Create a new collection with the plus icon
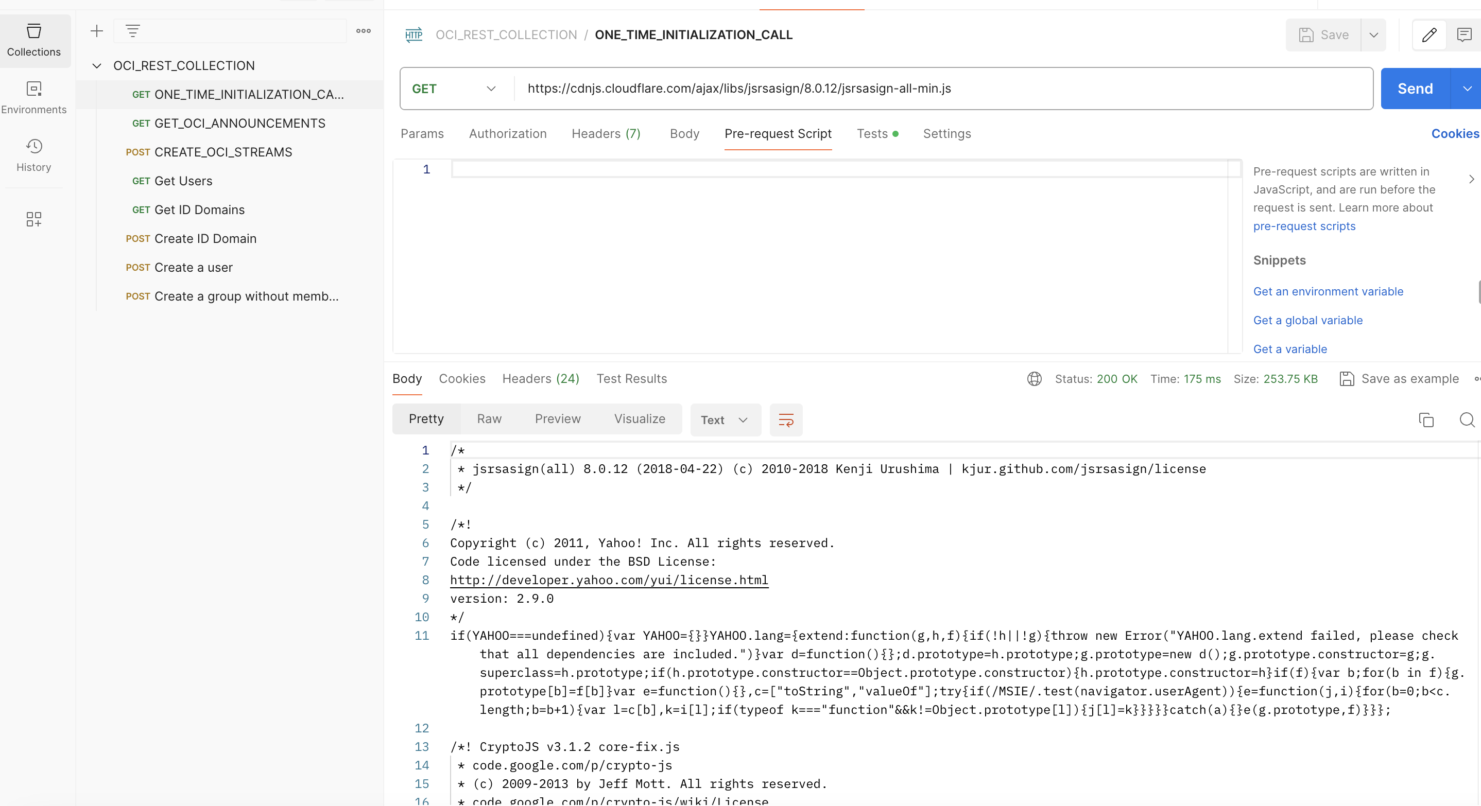 coord(97,31)
